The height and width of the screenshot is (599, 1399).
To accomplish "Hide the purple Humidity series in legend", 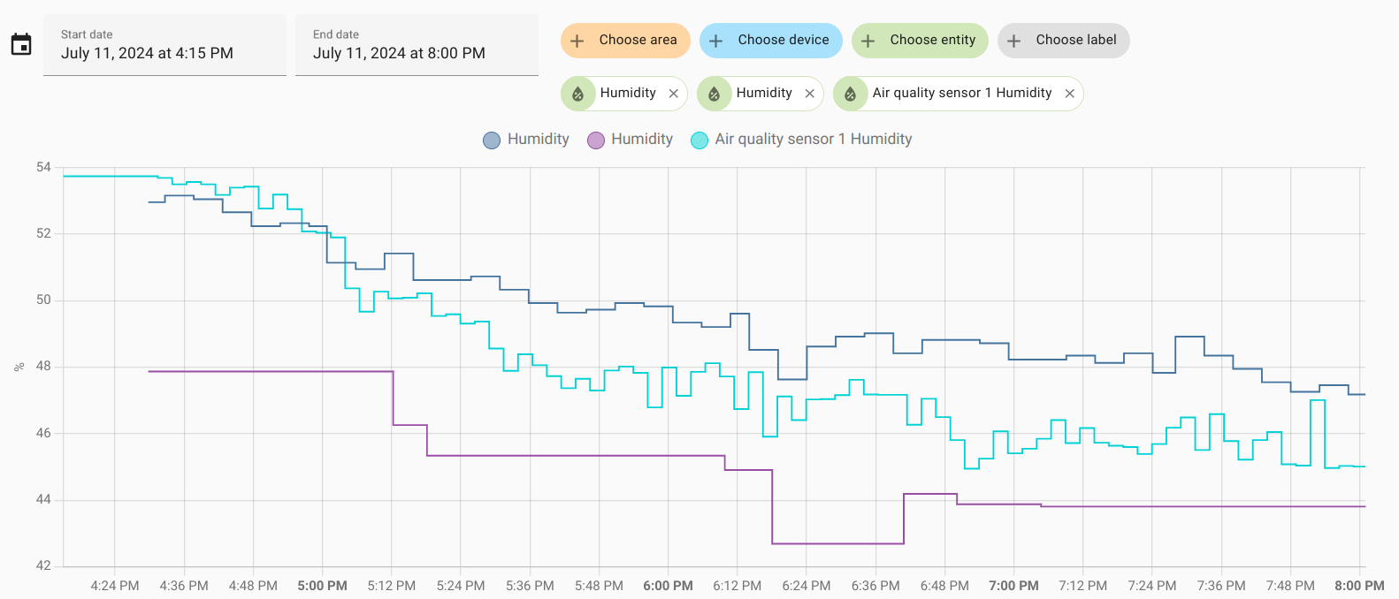I will click(x=641, y=140).
